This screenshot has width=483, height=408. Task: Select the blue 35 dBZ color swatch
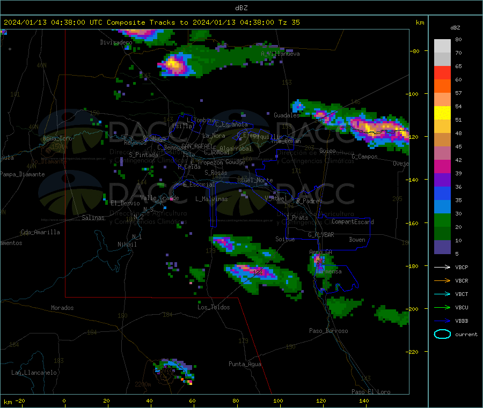click(442, 193)
